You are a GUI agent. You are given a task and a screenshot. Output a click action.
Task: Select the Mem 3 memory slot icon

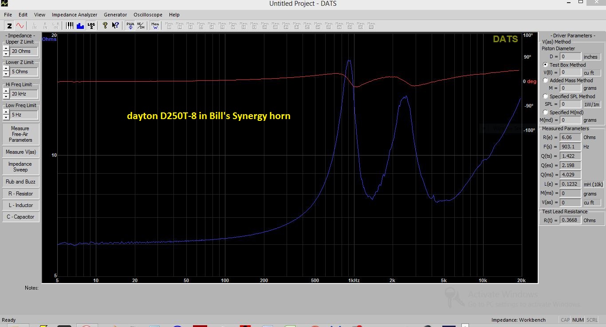190,25
